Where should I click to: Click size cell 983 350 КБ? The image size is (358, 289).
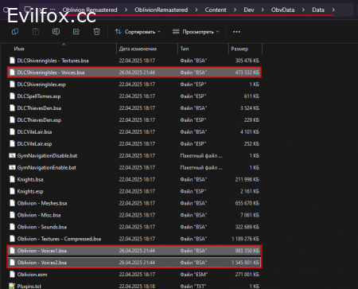pyautogui.click(x=247, y=251)
